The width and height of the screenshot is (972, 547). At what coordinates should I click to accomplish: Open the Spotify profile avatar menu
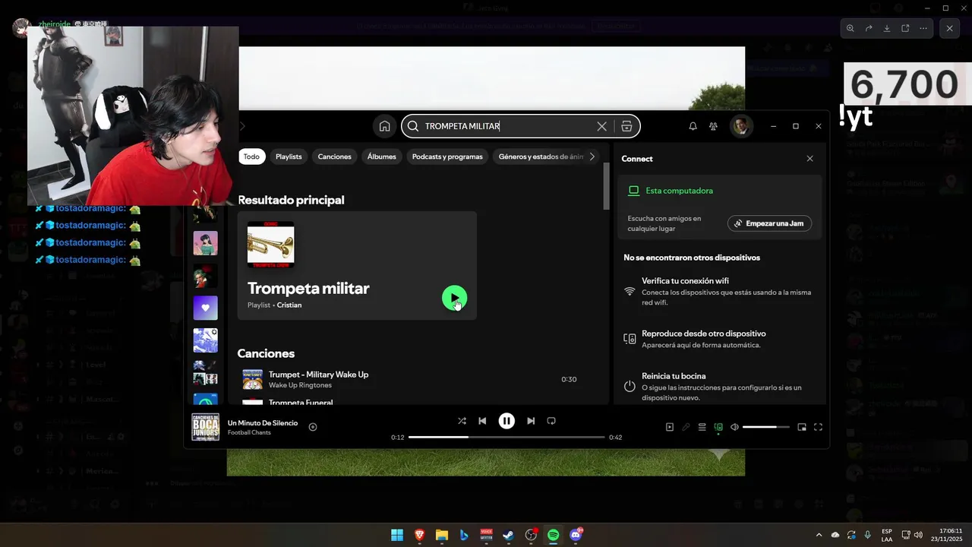click(x=741, y=126)
